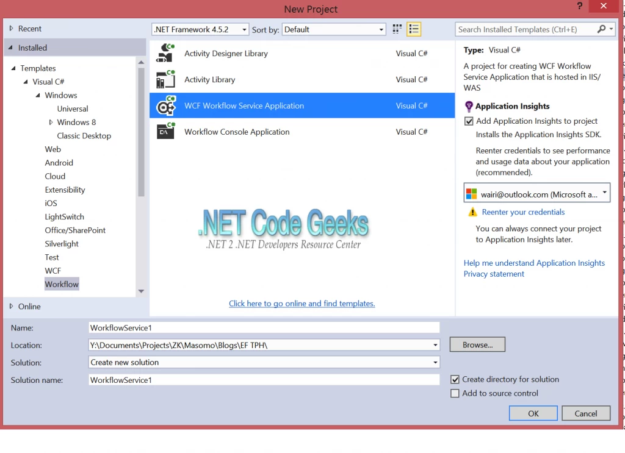Viewport: 625px width, 453px height.
Task: Select the Workflow category under Visual C#
Action: pyautogui.click(x=62, y=284)
